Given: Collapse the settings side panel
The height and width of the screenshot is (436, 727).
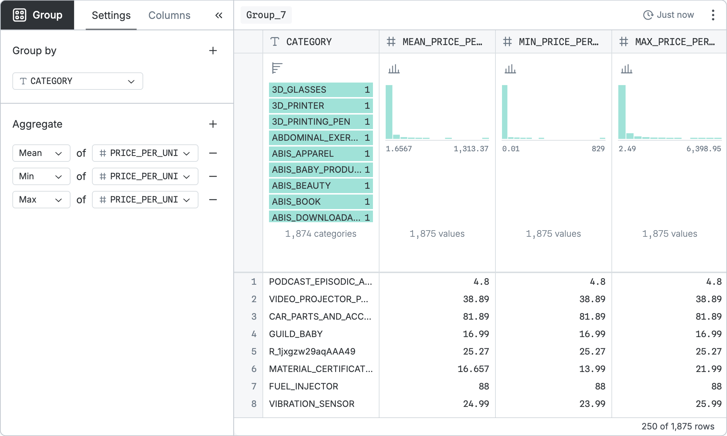Looking at the screenshot, I should [218, 15].
